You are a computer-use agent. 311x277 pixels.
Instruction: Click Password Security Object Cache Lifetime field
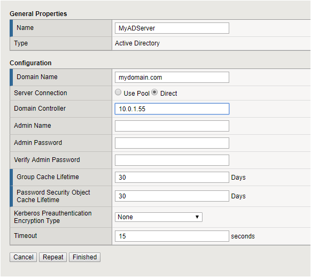coord(172,196)
